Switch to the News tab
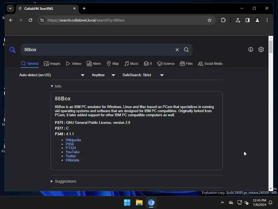278x209 pixels. tap(94, 64)
